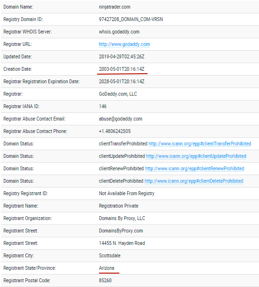Image resolution: width=259 pixels, height=287 pixels.
Task: Click the postal code 85260
Action: [105, 281]
